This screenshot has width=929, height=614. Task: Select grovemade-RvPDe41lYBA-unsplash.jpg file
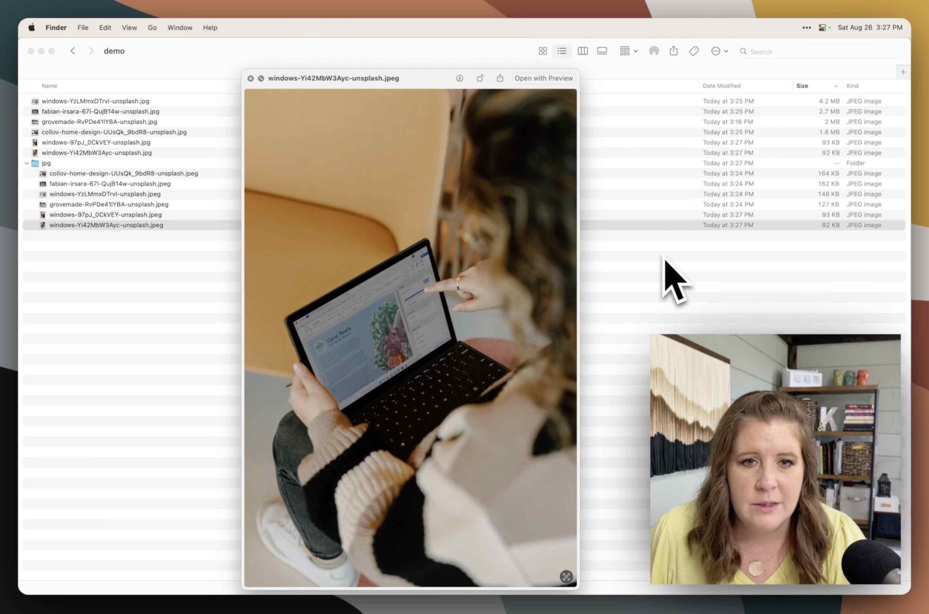tap(99, 122)
